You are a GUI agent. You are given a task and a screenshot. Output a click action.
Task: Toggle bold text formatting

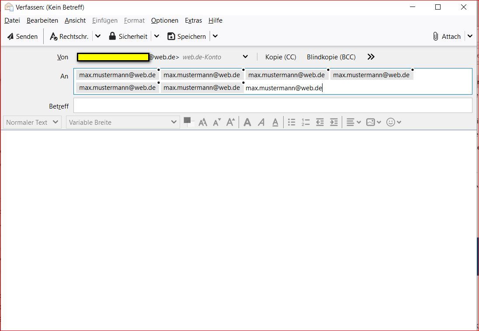point(247,123)
